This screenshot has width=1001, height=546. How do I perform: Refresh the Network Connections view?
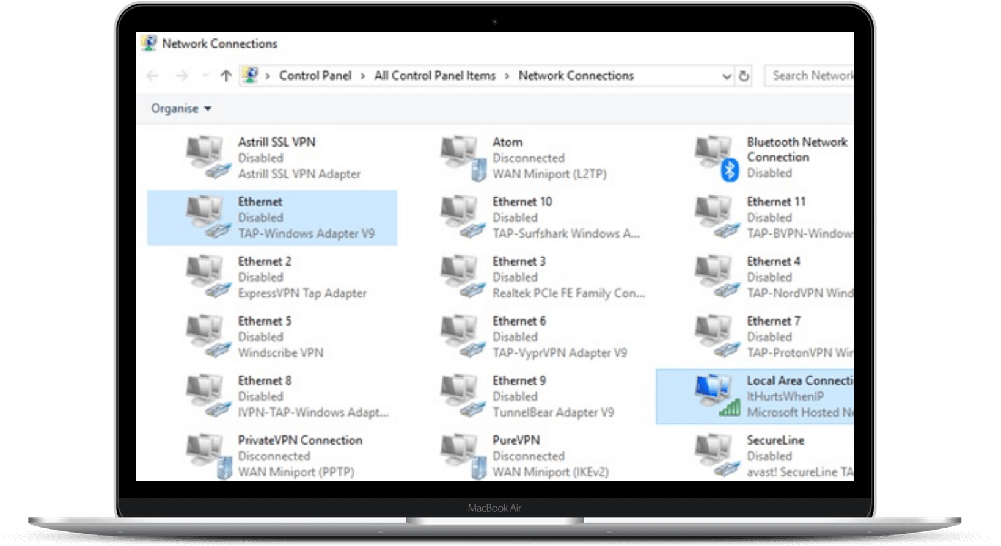pyautogui.click(x=744, y=76)
